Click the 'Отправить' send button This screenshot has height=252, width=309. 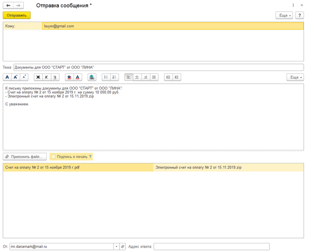click(16, 15)
